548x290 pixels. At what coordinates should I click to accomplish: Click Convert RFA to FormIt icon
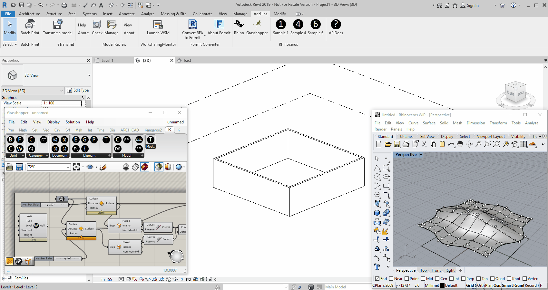(x=192, y=25)
